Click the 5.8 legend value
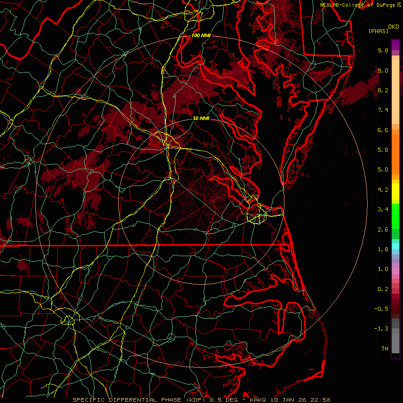Image resolution: width=403 pixels, height=403 pixels. click(x=383, y=150)
